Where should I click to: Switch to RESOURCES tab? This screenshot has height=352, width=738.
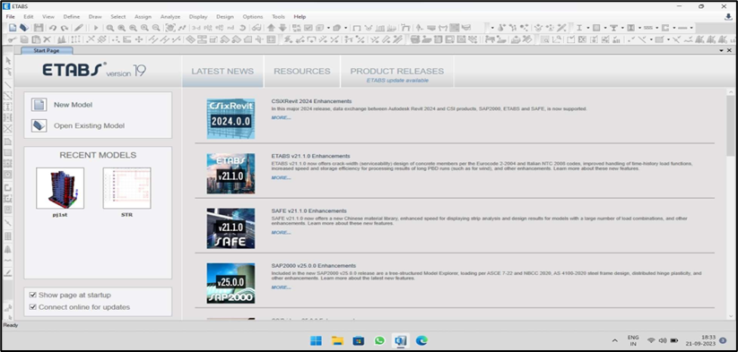pos(302,72)
